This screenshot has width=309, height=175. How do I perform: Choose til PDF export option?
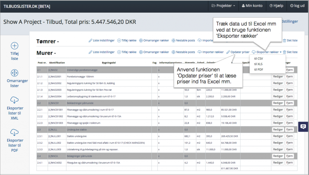259,70
